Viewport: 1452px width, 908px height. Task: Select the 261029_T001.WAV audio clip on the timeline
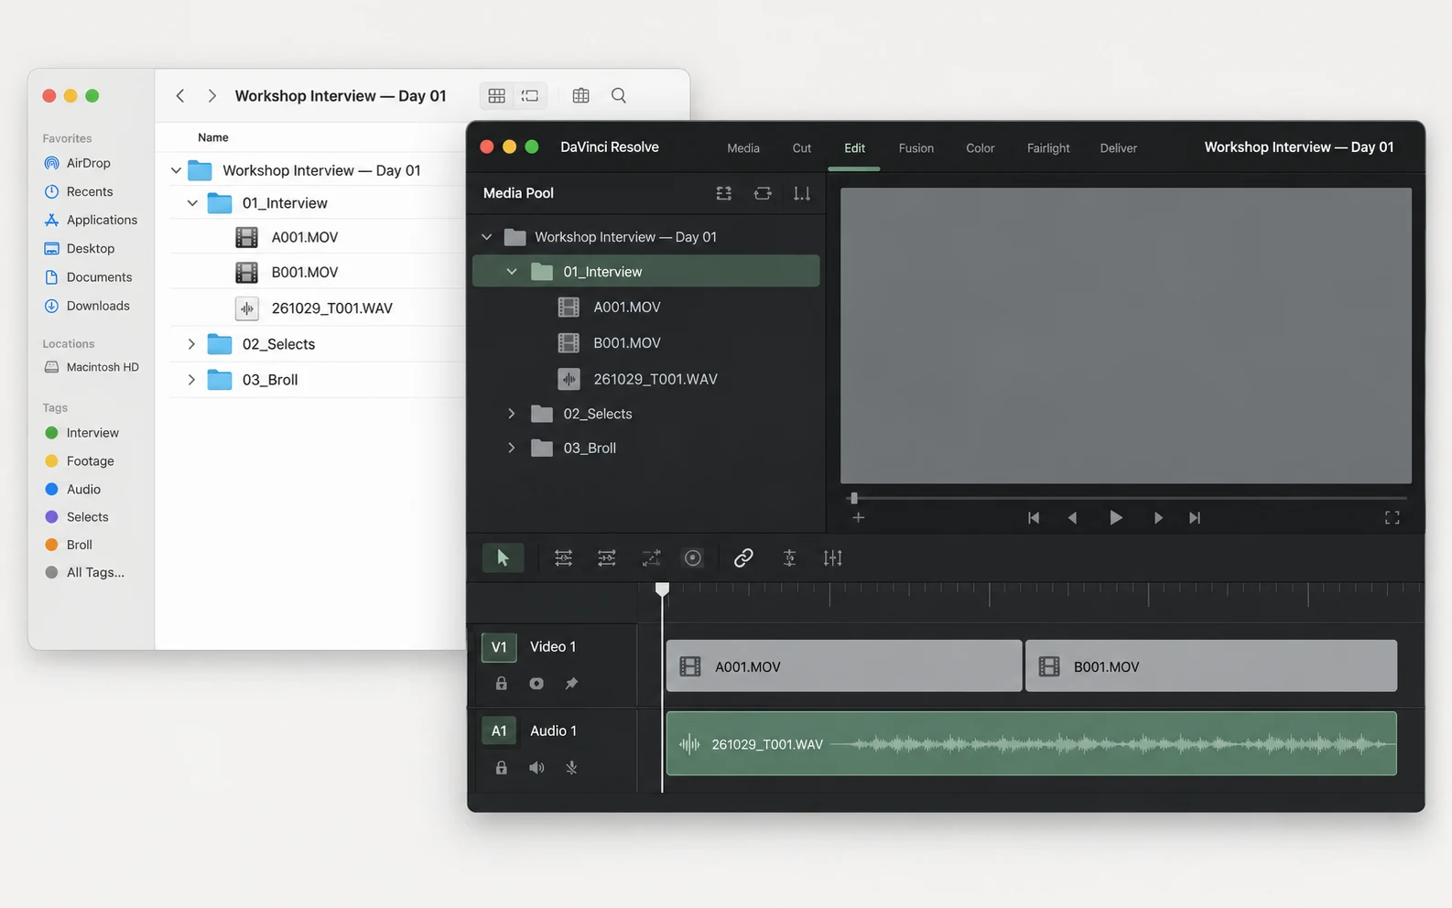(x=1031, y=743)
